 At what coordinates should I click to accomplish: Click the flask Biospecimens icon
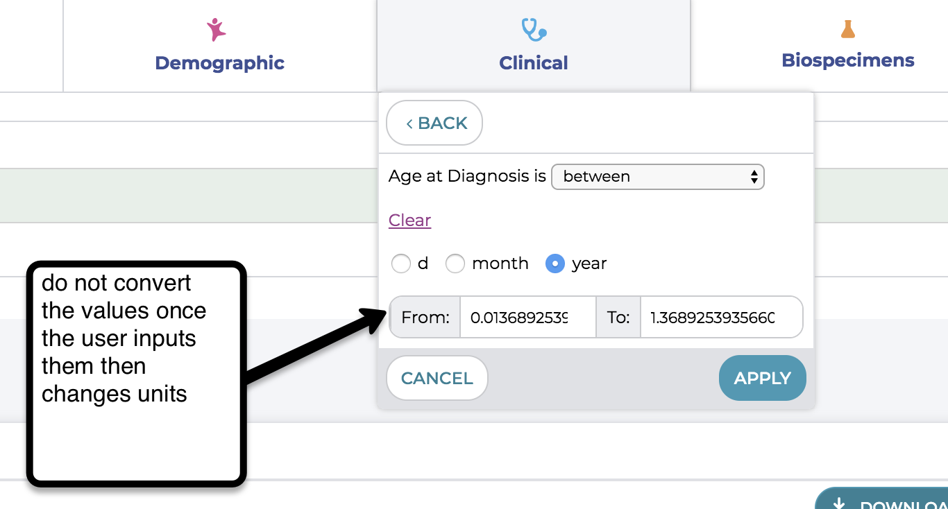click(847, 28)
